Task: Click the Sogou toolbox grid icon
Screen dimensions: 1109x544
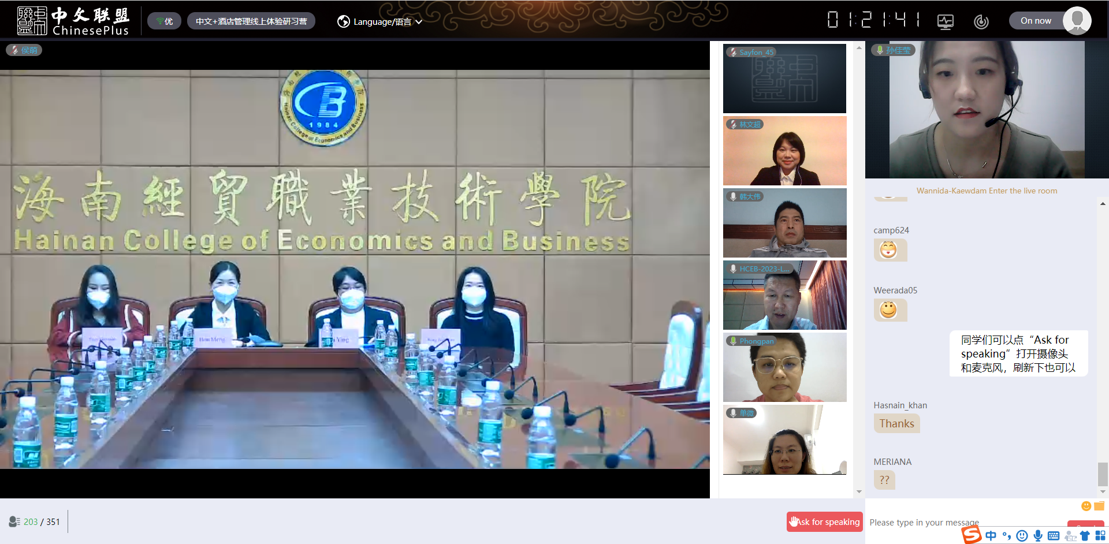Action: click(x=1100, y=535)
